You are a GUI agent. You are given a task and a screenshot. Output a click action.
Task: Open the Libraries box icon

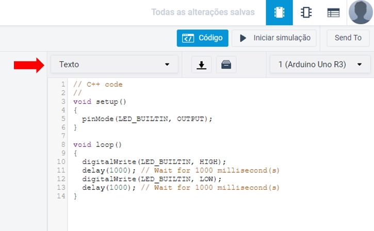point(226,64)
